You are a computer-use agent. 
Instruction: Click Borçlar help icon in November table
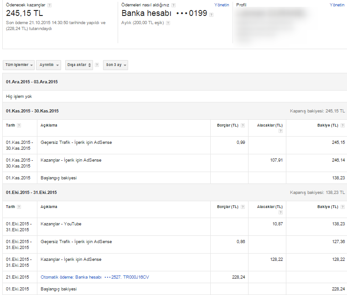[x=243, y=125]
